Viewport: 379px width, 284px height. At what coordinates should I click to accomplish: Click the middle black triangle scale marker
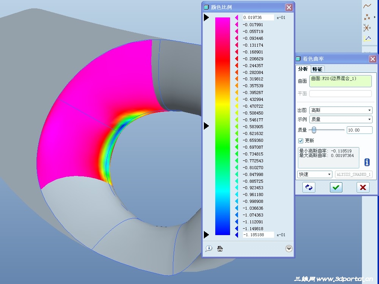coord(206,126)
